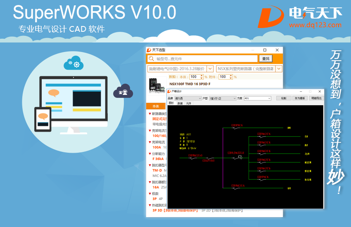Select the 25A rated current option
This screenshot has width=351, height=227.
(164, 187)
